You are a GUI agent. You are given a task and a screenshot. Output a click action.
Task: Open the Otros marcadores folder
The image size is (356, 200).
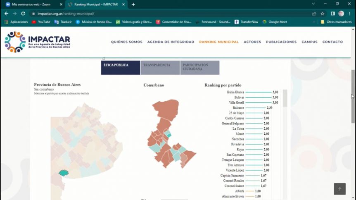coord(336,22)
